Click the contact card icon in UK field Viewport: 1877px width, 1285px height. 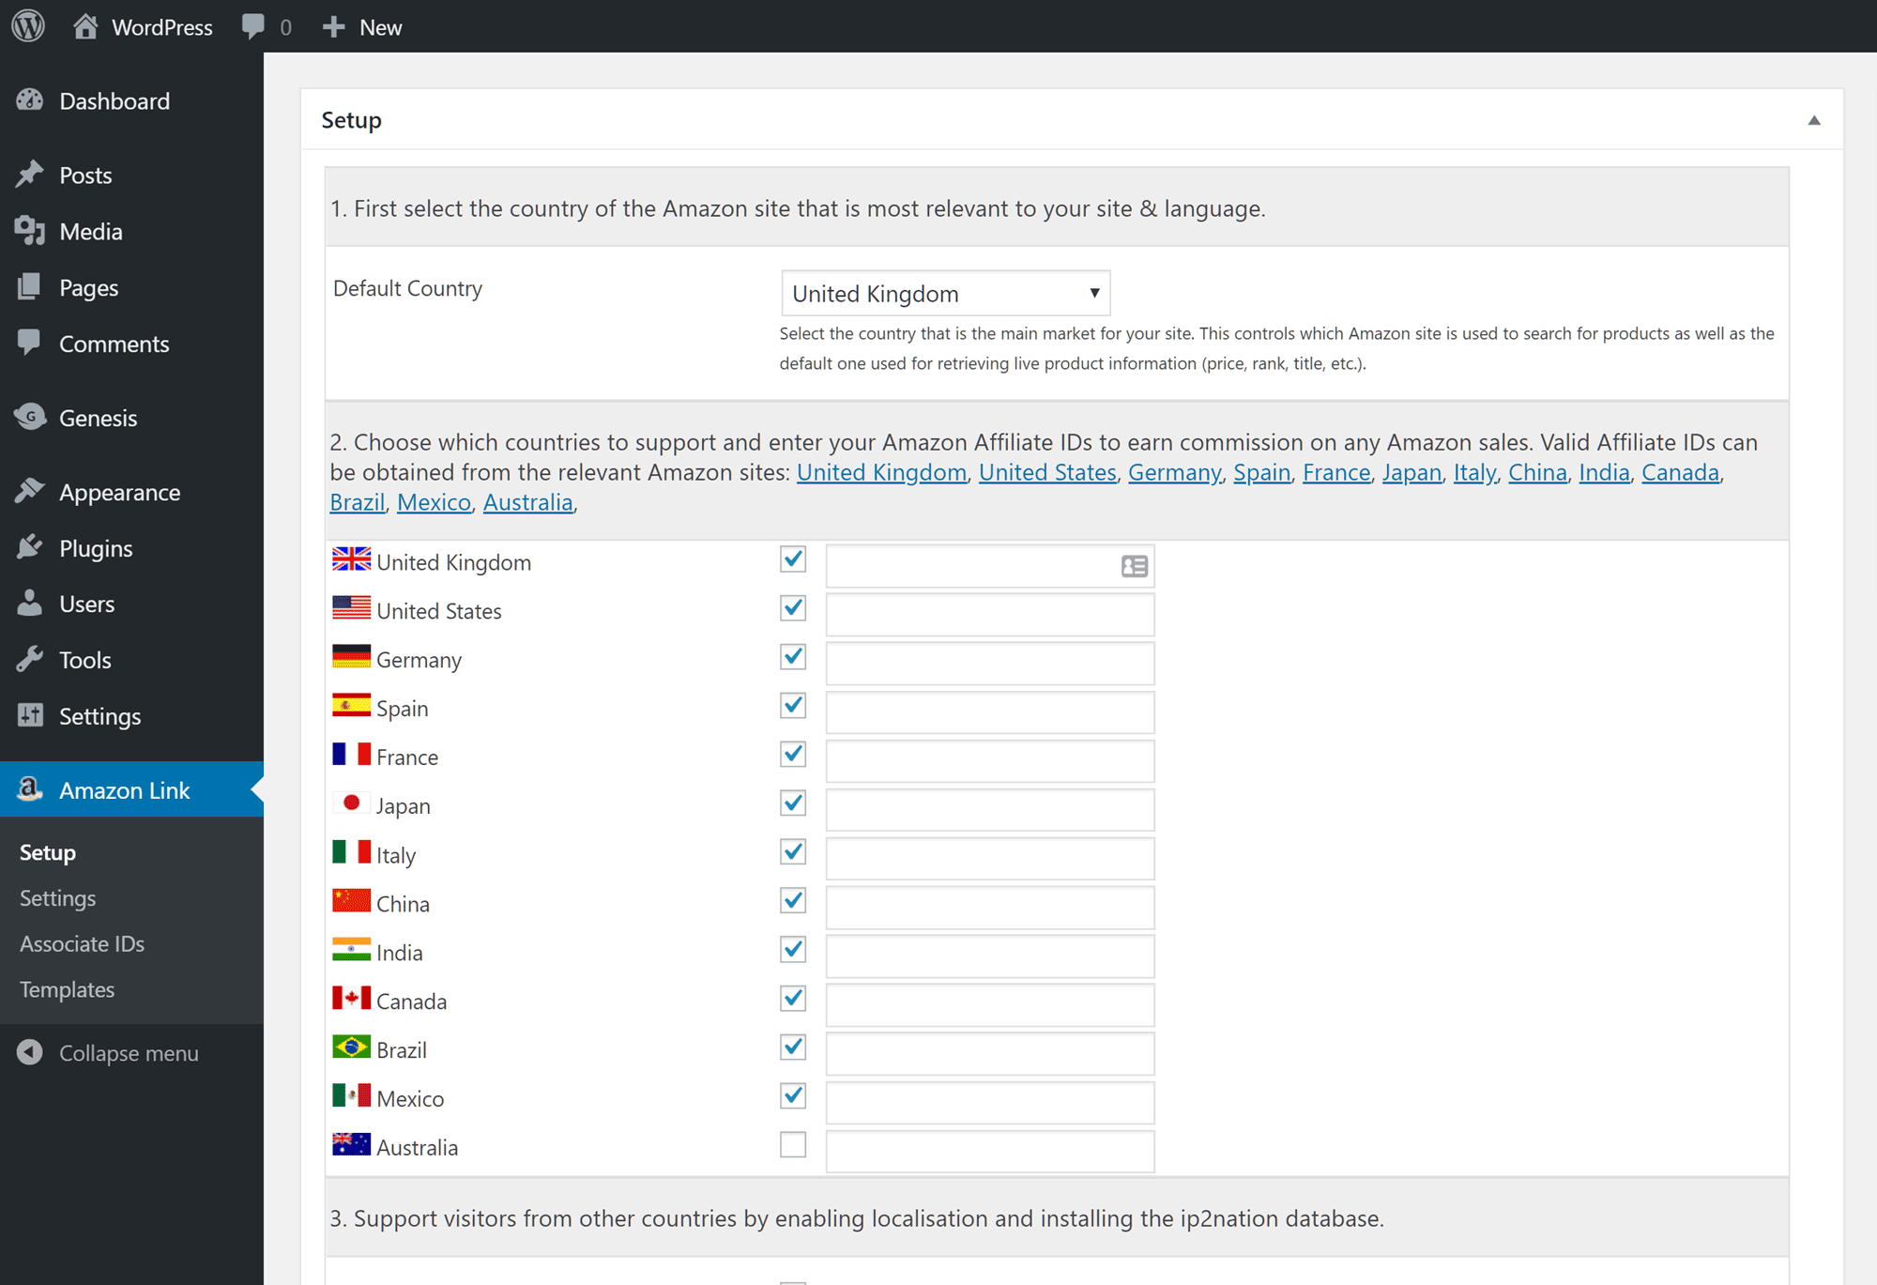coord(1135,566)
